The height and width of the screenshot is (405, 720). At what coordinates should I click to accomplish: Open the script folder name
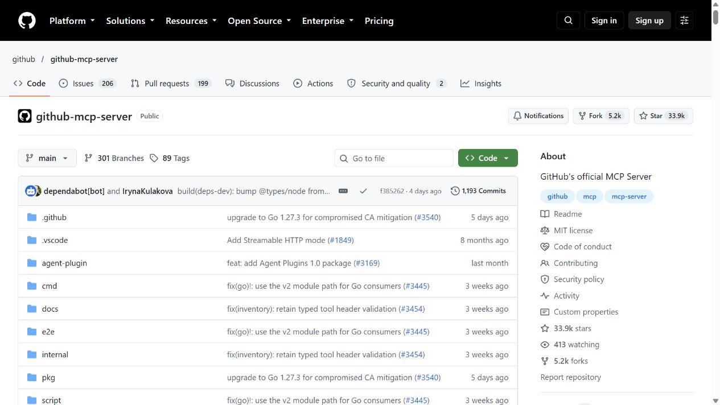pyautogui.click(x=51, y=400)
